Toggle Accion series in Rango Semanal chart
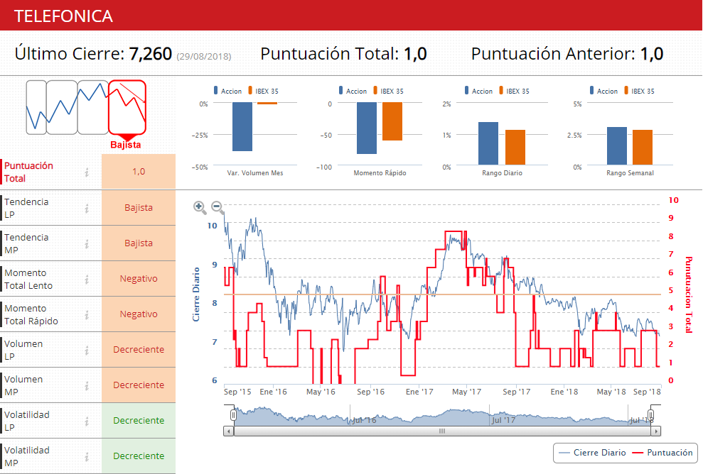The width and height of the screenshot is (703, 474). pyautogui.click(x=604, y=91)
